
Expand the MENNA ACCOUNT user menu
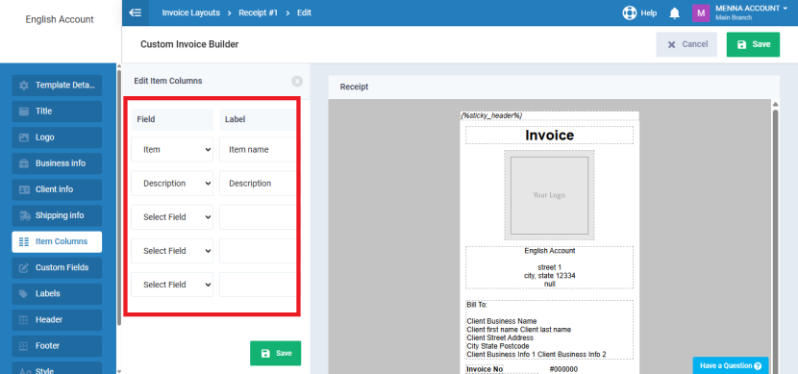pos(751,12)
